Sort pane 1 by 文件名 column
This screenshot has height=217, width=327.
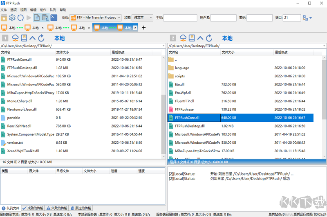(x=27, y=53)
